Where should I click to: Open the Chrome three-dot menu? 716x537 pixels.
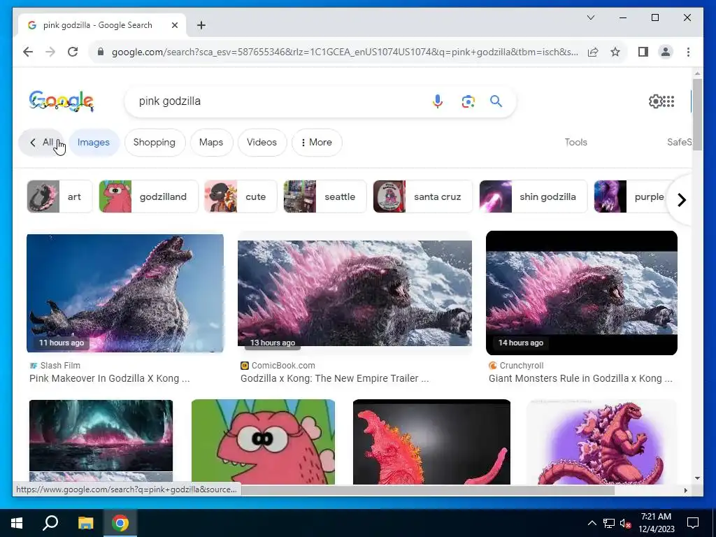pyautogui.click(x=688, y=52)
